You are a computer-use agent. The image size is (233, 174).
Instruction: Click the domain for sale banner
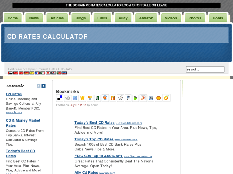click(x=117, y=5)
